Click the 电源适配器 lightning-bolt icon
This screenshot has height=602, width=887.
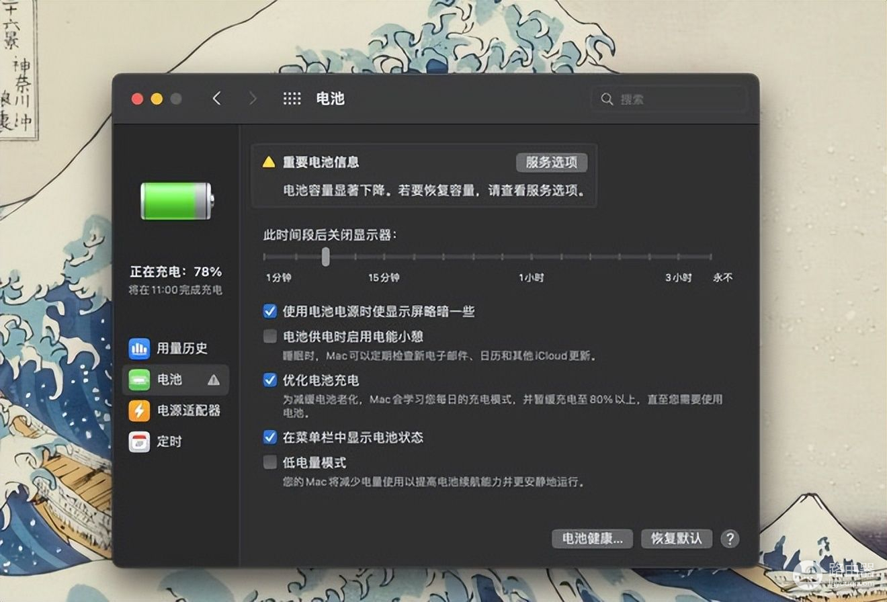pyautogui.click(x=139, y=411)
